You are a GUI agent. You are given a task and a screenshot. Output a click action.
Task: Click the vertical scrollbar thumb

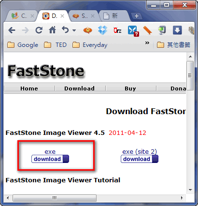(x=190, y=75)
